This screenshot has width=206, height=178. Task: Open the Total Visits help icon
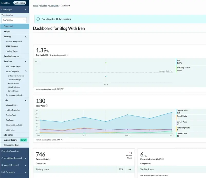pos(47,106)
